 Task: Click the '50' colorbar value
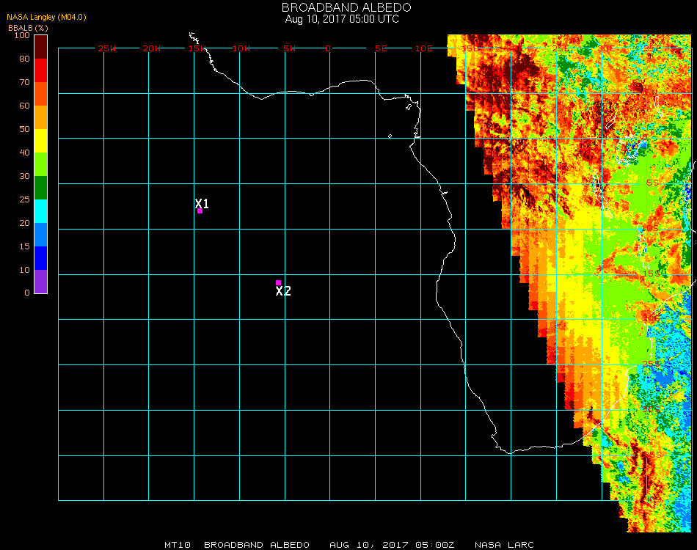24,129
